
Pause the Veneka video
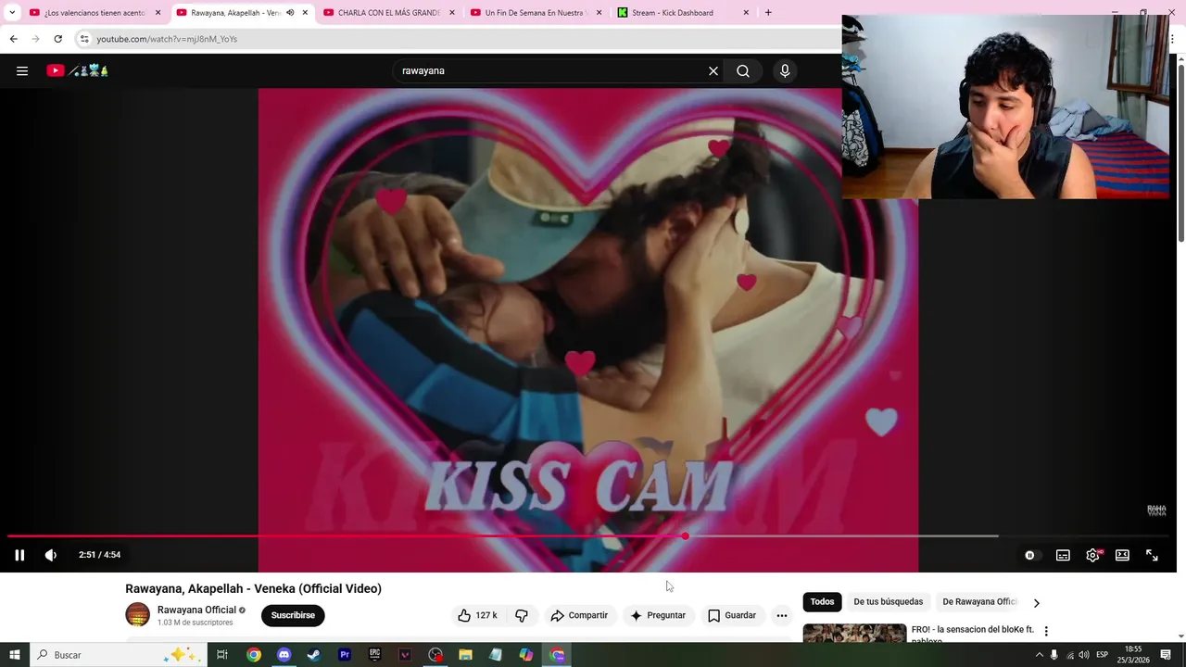pyautogui.click(x=19, y=555)
